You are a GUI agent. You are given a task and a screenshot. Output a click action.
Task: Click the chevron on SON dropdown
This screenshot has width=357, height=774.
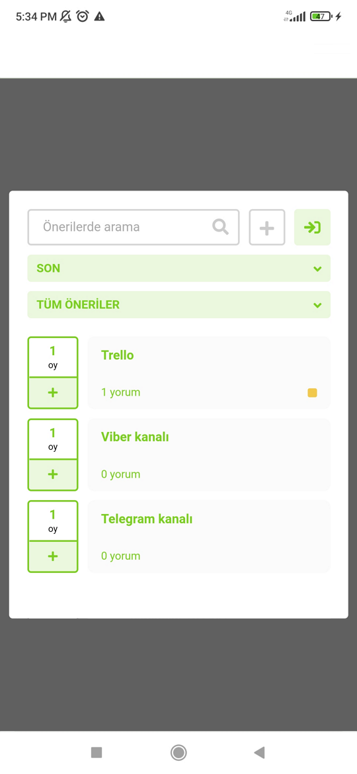tap(317, 269)
